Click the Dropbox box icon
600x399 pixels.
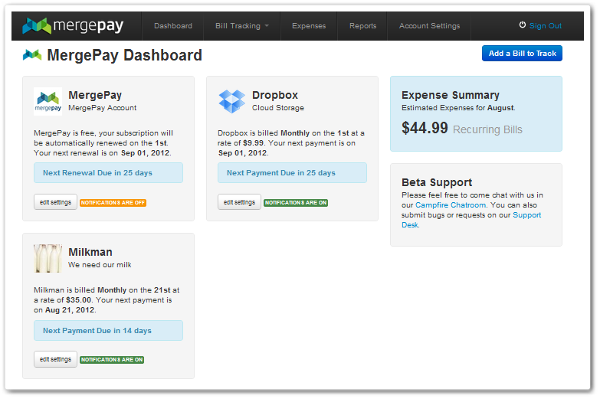231,101
